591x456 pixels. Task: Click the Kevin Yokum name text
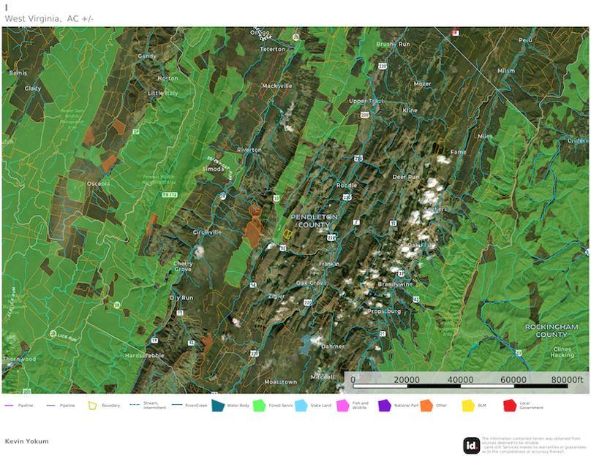click(x=27, y=441)
